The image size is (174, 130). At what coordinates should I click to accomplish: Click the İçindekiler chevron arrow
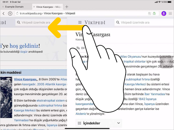click(x=118, y=123)
